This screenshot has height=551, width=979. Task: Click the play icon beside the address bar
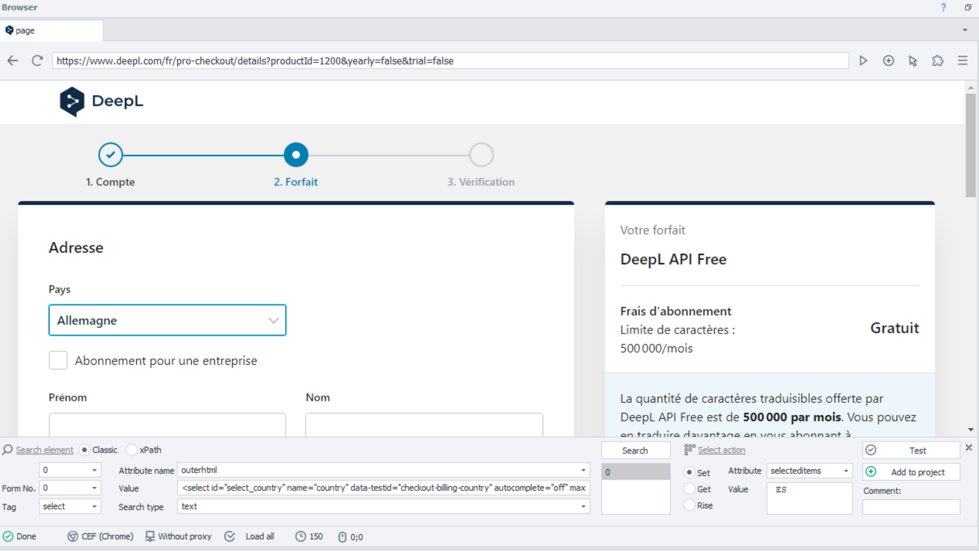click(864, 61)
